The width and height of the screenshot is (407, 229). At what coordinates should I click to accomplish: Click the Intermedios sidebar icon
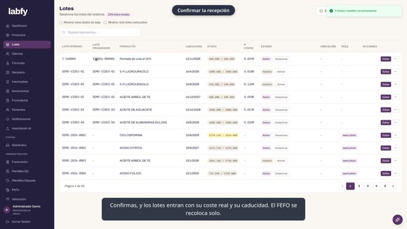pos(8,82)
